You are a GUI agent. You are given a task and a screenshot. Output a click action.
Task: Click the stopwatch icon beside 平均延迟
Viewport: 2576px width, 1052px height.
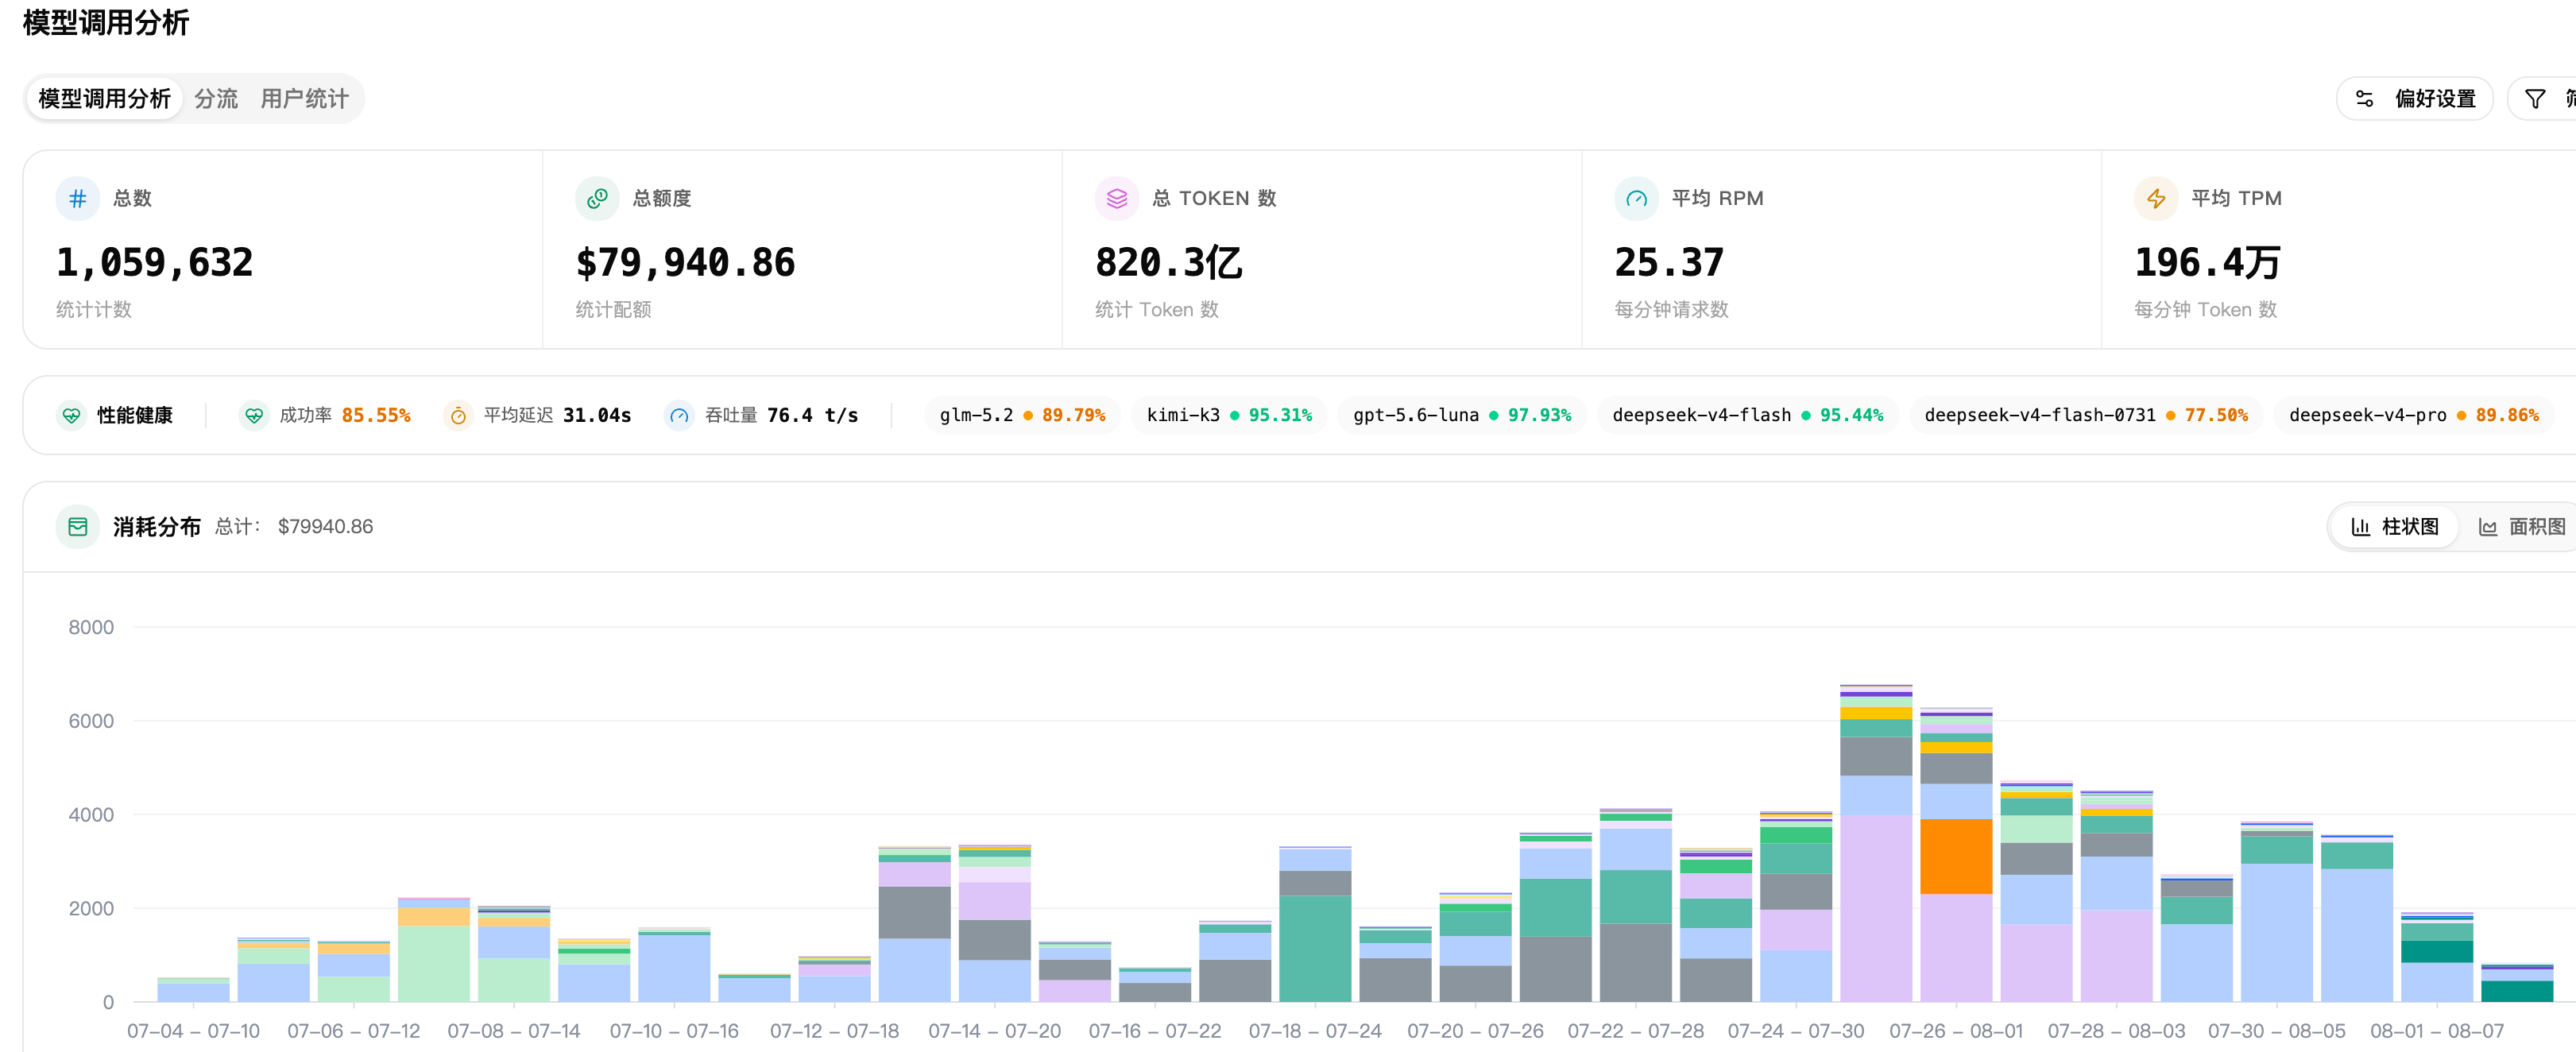[x=458, y=415]
